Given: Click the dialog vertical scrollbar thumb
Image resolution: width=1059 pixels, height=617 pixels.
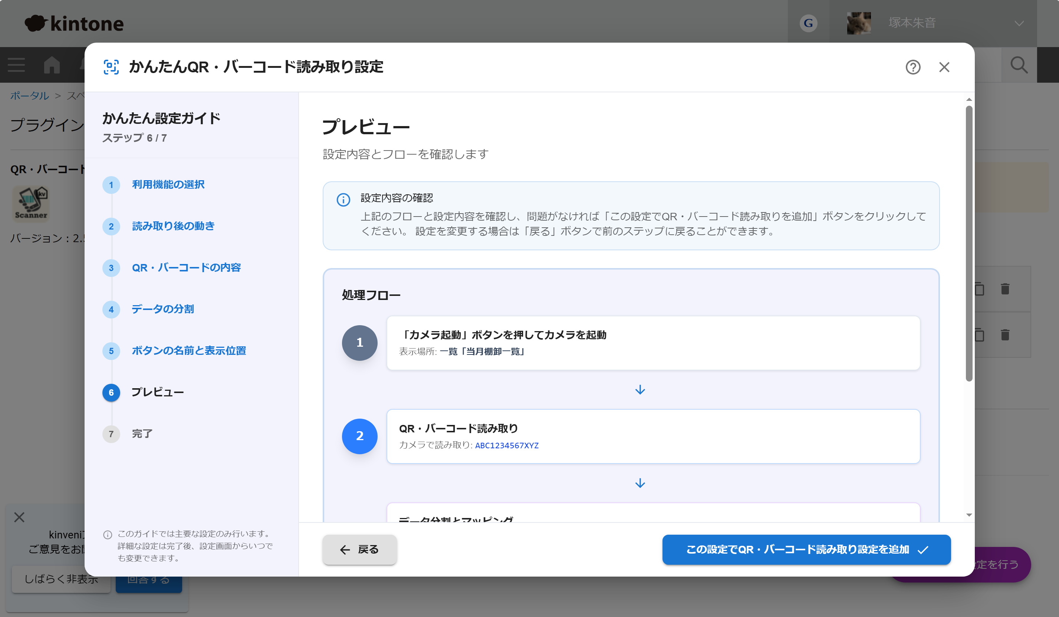Looking at the screenshot, I should (968, 244).
